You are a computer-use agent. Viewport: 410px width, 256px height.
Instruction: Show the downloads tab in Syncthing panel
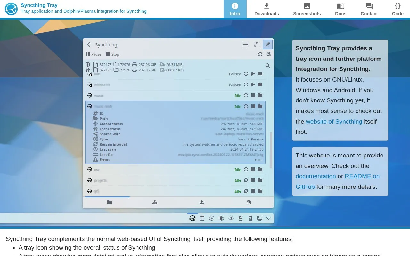[x=202, y=202]
